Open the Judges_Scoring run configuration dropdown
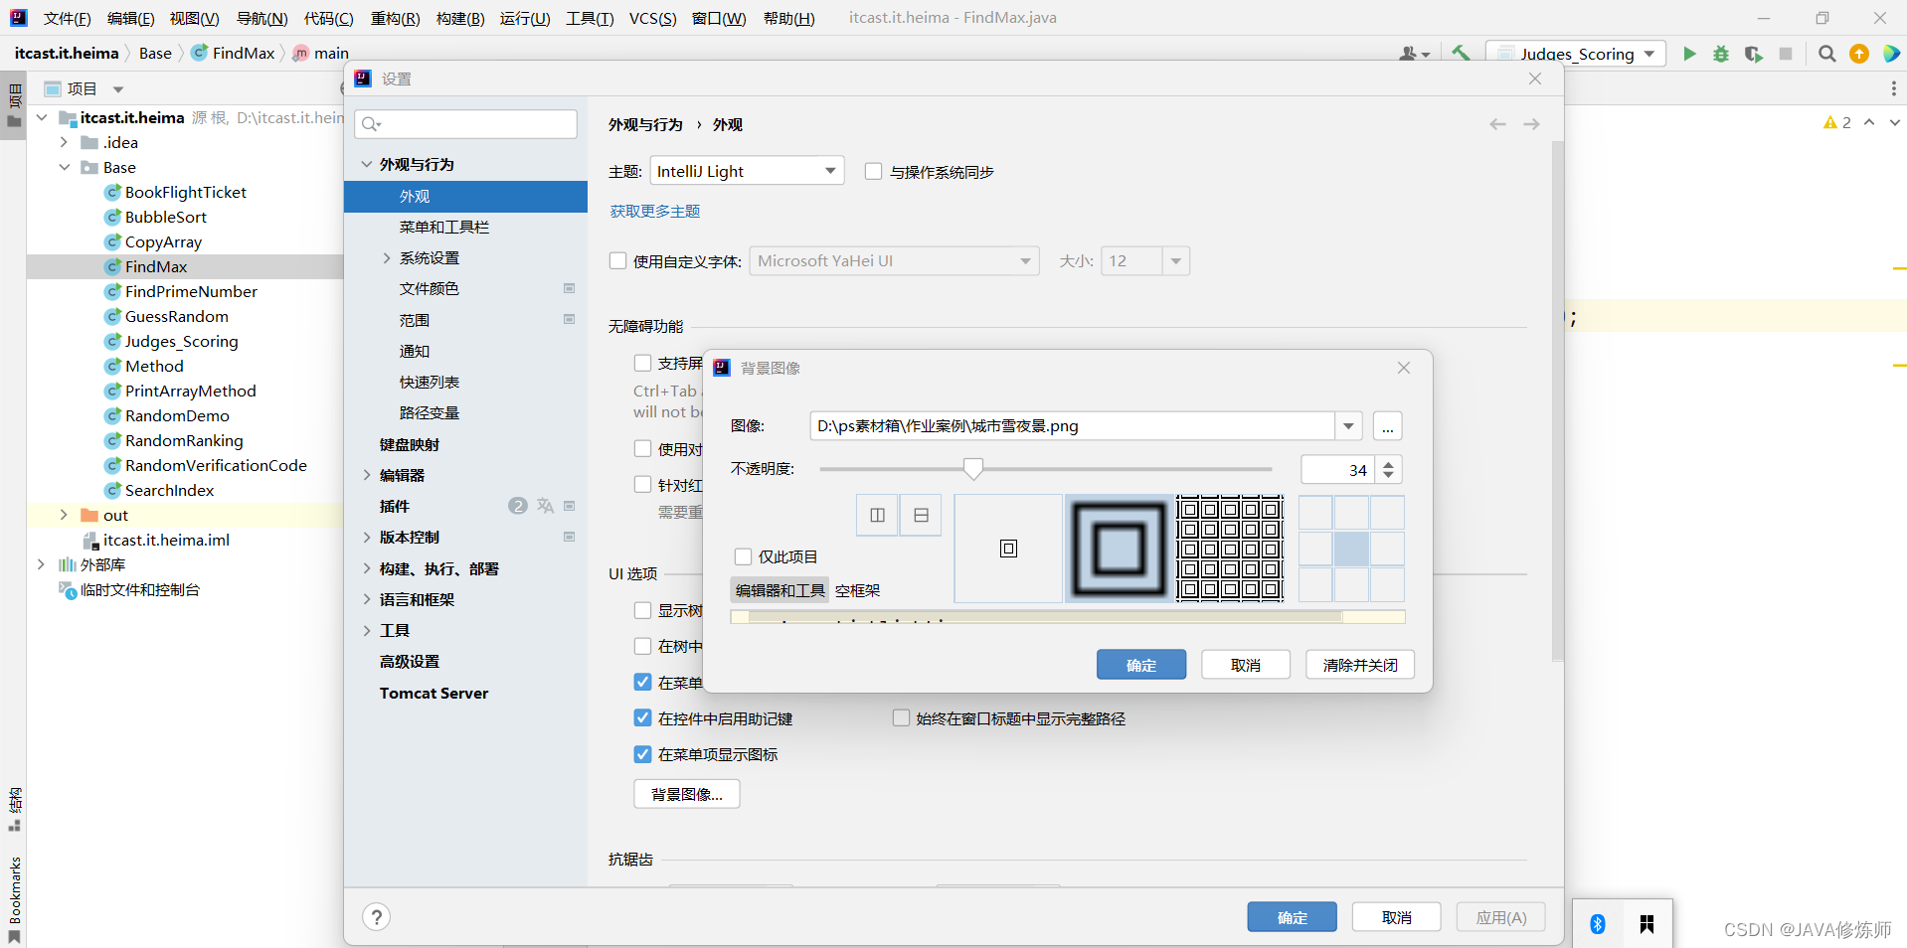This screenshot has height=948, width=1907. tap(1577, 54)
